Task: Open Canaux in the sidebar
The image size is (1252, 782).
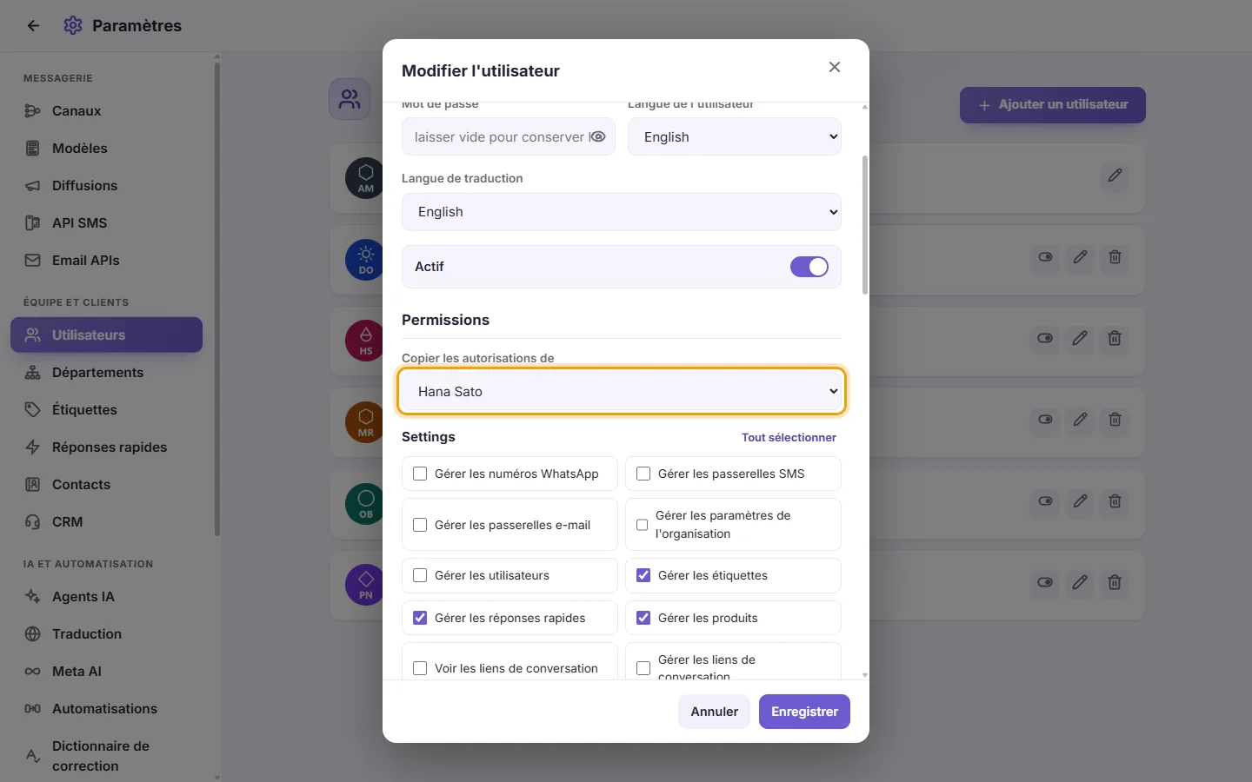Action: tap(106, 111)
